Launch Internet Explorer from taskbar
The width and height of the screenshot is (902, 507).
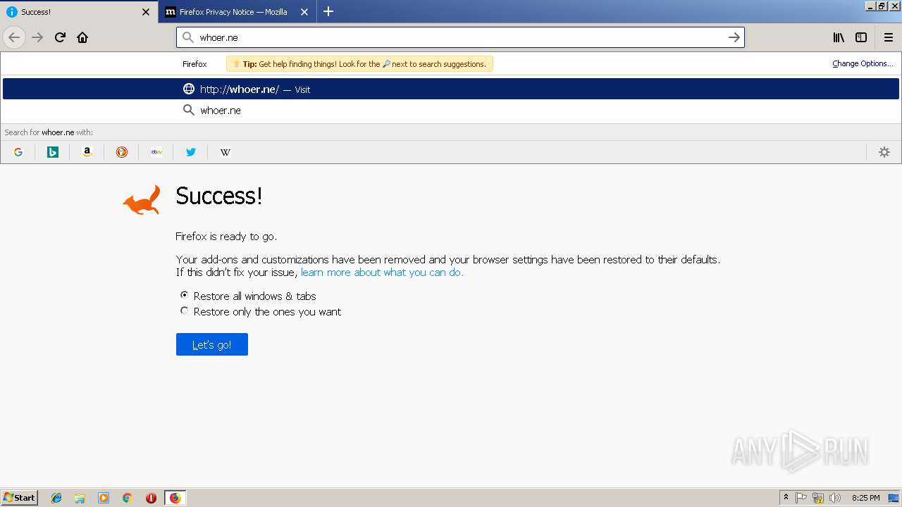[56, 498]
